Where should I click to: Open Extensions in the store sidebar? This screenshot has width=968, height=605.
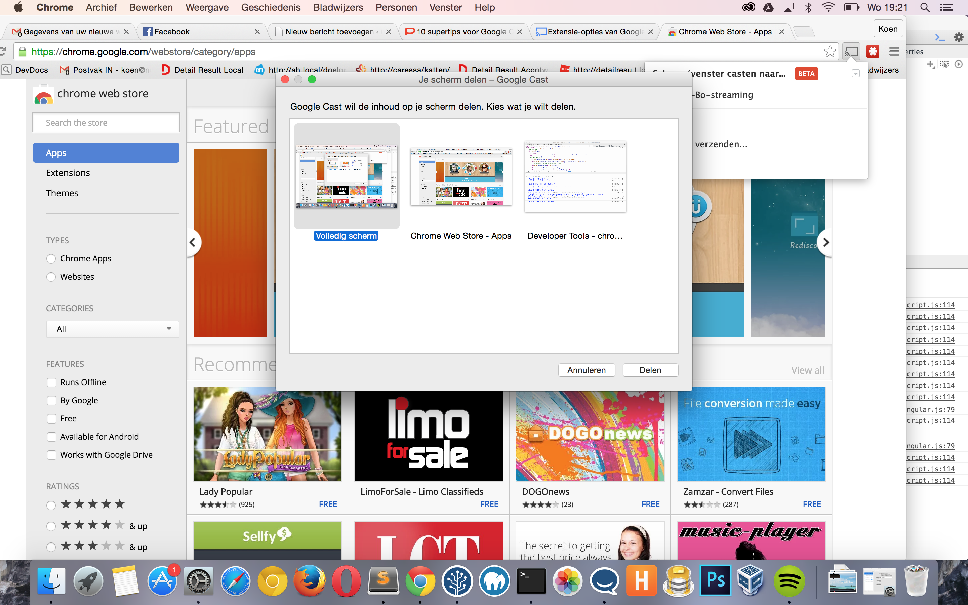[x=68, y=173]
